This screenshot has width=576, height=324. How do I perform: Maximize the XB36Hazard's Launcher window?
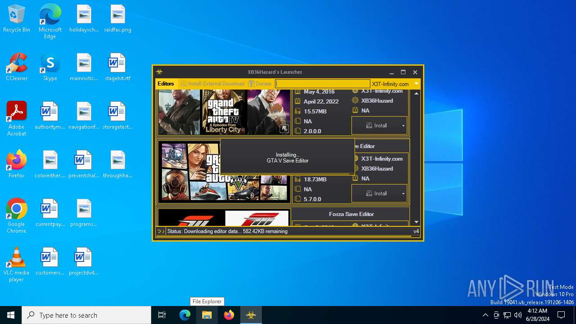403,72
